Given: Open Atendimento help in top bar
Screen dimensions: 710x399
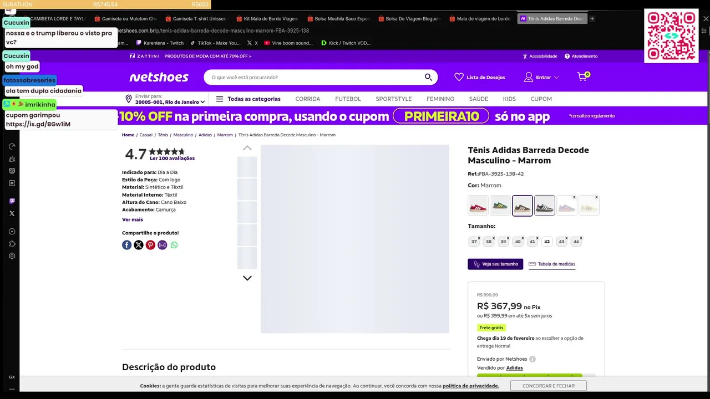Looking at the screenshot, I should (x=581, y=56).
